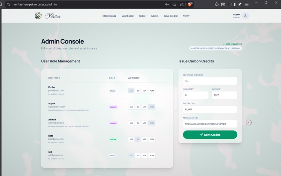Viewport: 281px width, 176px height.
Task: Set kate's role to VER
Action: 144,139
